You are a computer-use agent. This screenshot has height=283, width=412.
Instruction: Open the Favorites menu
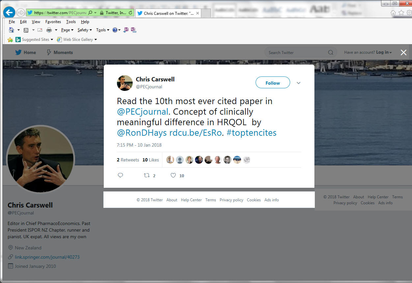(x=53, y=22)
